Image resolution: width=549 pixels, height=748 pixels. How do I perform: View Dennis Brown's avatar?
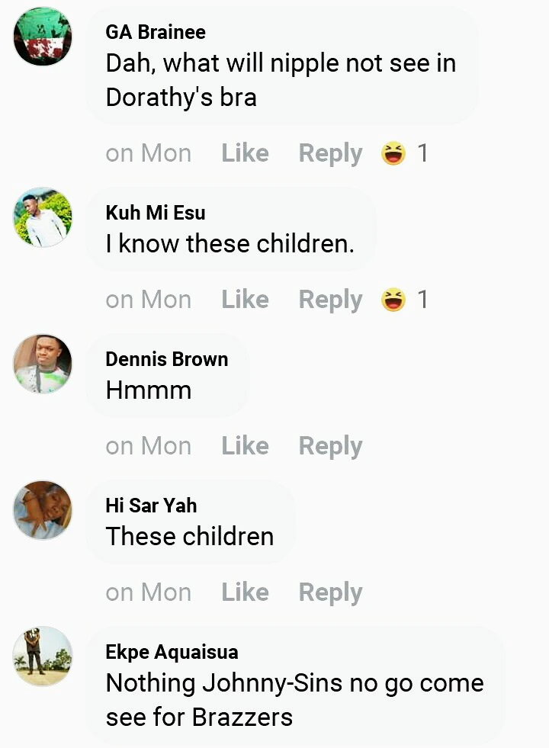coord(43,364)
